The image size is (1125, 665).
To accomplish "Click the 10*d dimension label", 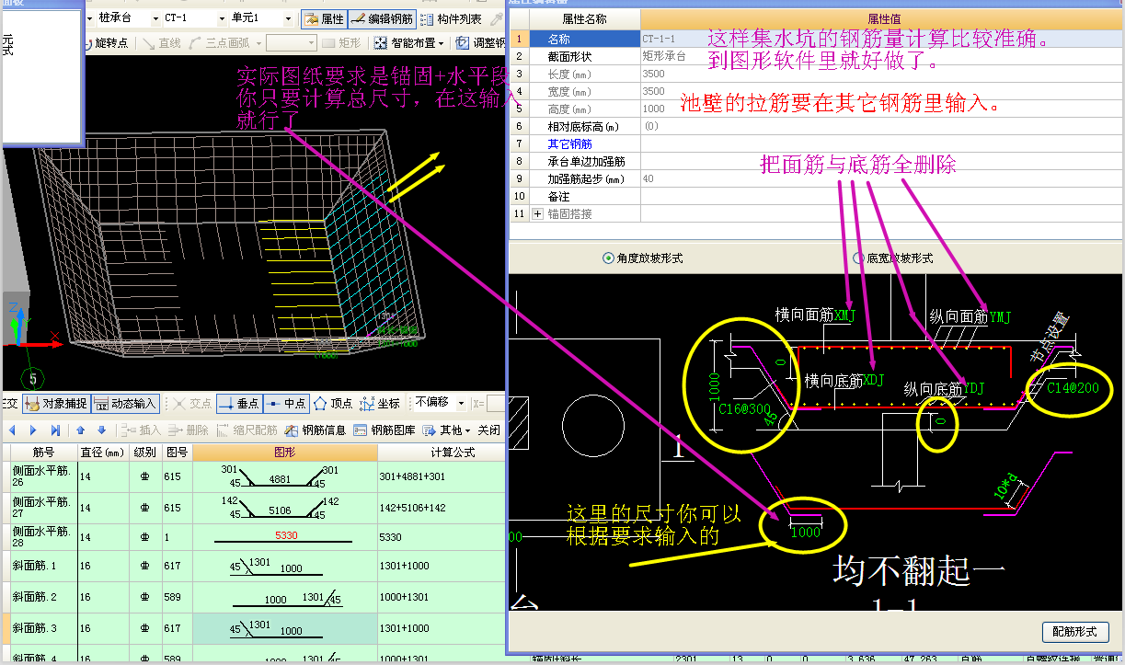I will click(x=1007, y=485).
